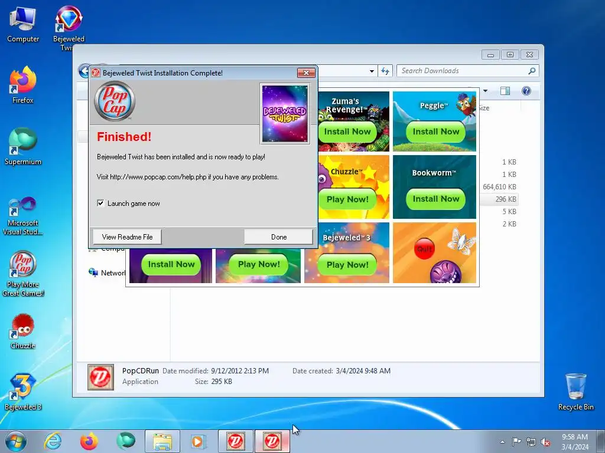Open the Chuzzle desktop shortcut
This screenshot has width=605, height=453.
tap(23, 331)
